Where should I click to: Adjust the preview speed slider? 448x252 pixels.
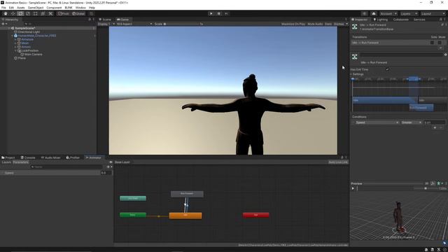tap(426, 188)
